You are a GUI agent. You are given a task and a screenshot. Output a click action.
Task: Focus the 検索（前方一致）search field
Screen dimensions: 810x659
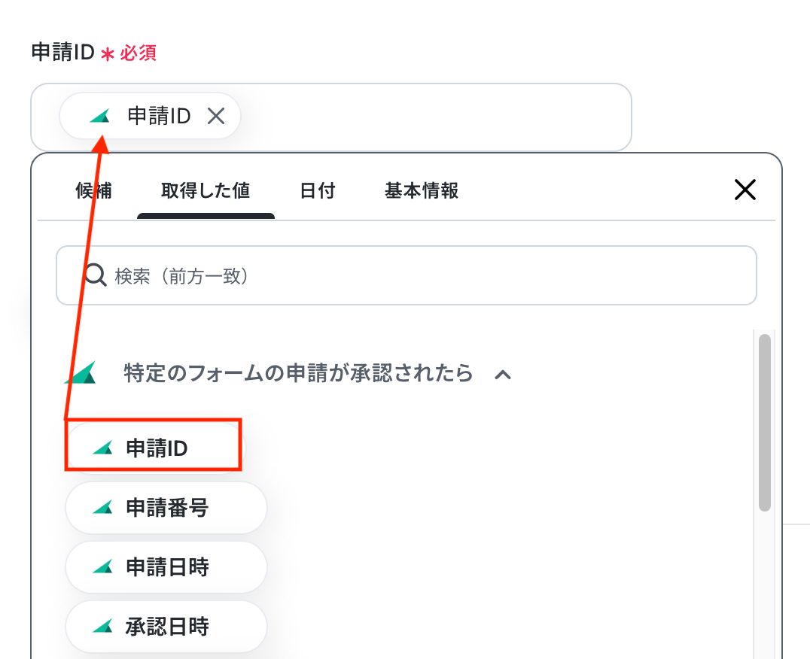click(406, 275)
